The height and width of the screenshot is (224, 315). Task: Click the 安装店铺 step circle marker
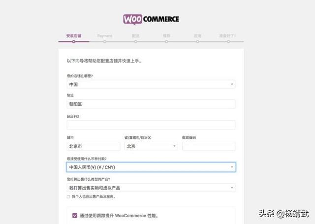click(74, 42)
